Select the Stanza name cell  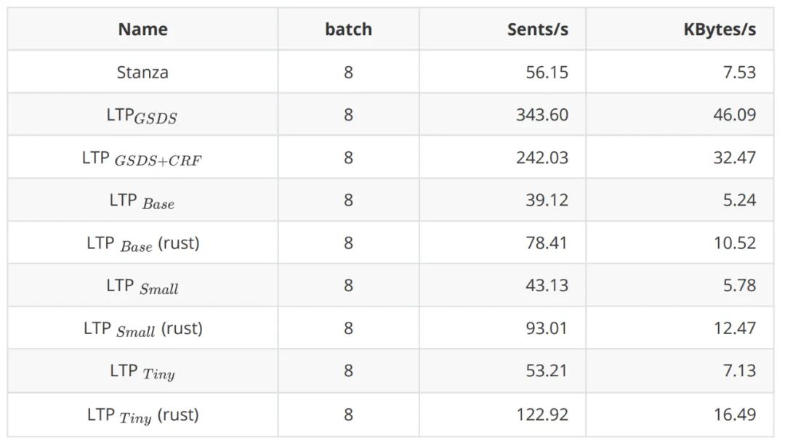(x=142, y=73)
